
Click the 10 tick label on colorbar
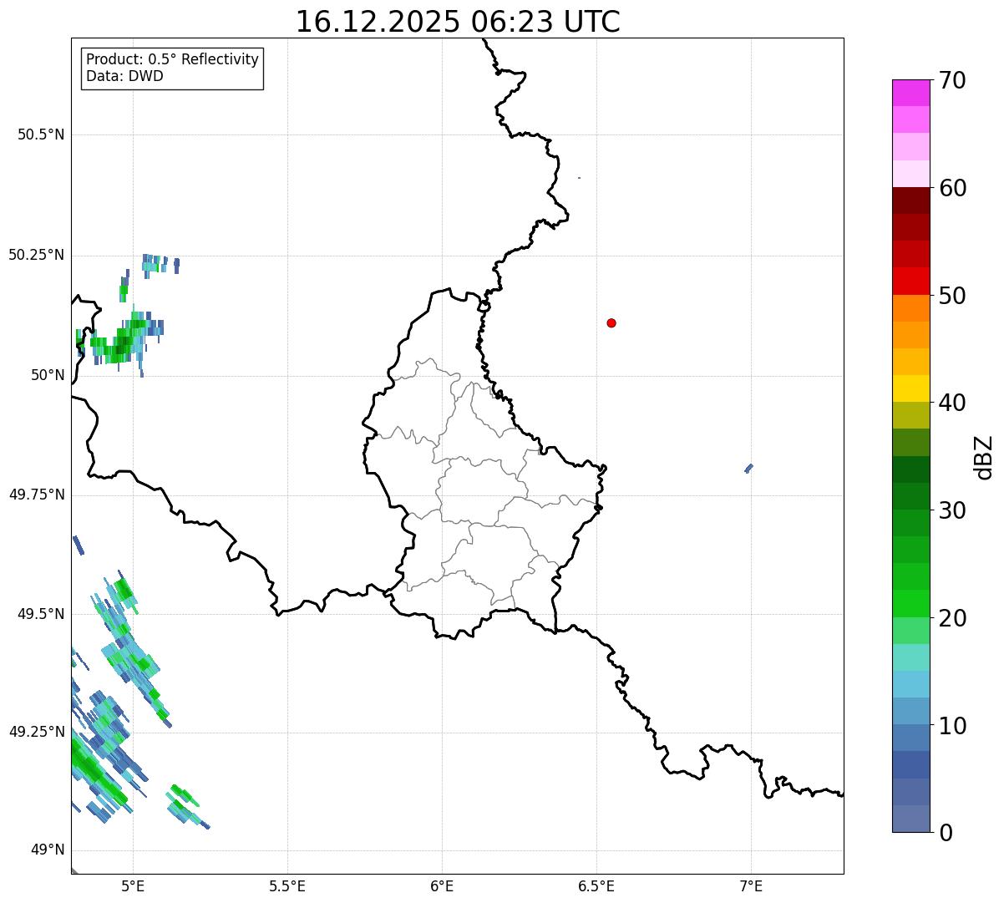pos(952,726)
